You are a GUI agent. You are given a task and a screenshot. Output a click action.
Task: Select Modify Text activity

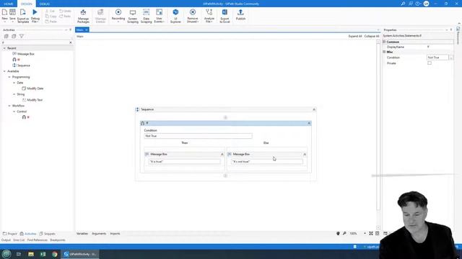click(32, 100)
